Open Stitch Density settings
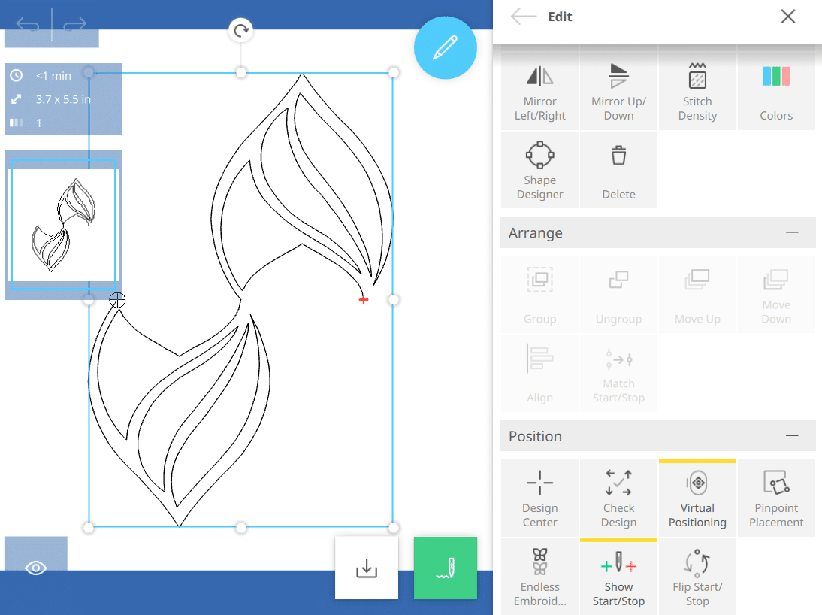This screenshot has width=822, height=615. tap(697, 91)
